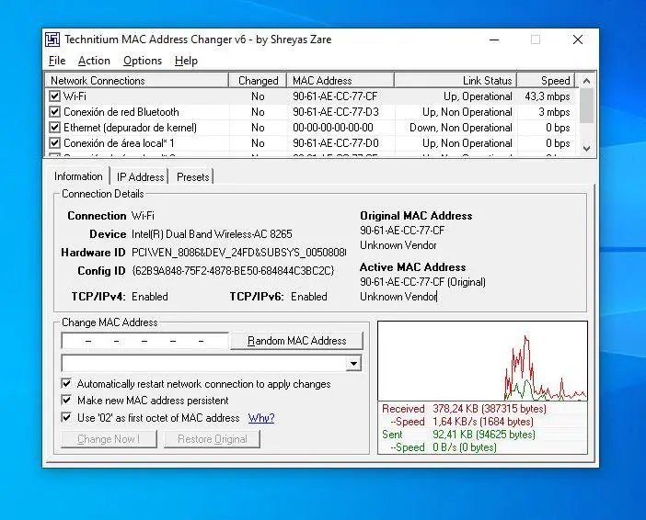Click the Restore Original button
646x520 pixels.
click(x=213, y=439)
